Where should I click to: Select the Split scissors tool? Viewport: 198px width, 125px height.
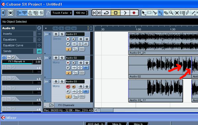pos(155,13)
